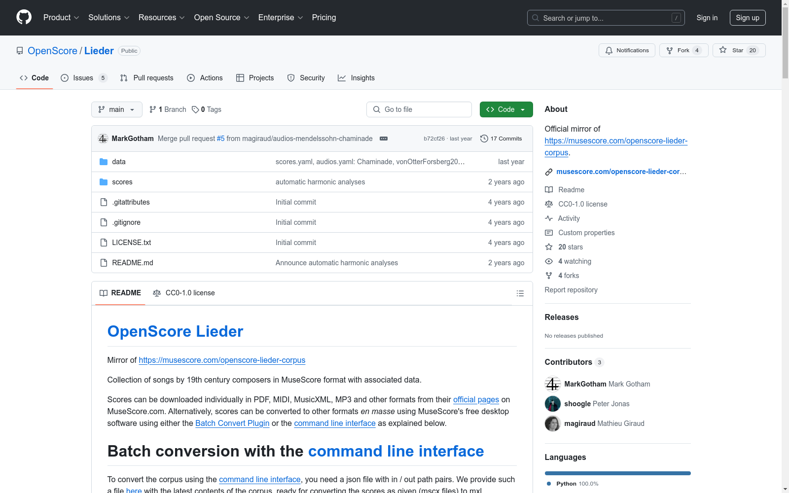This screenshot has height=493, width=789.
Task: Open the Solutions dropdown menu
Action: tap(109, 18)
